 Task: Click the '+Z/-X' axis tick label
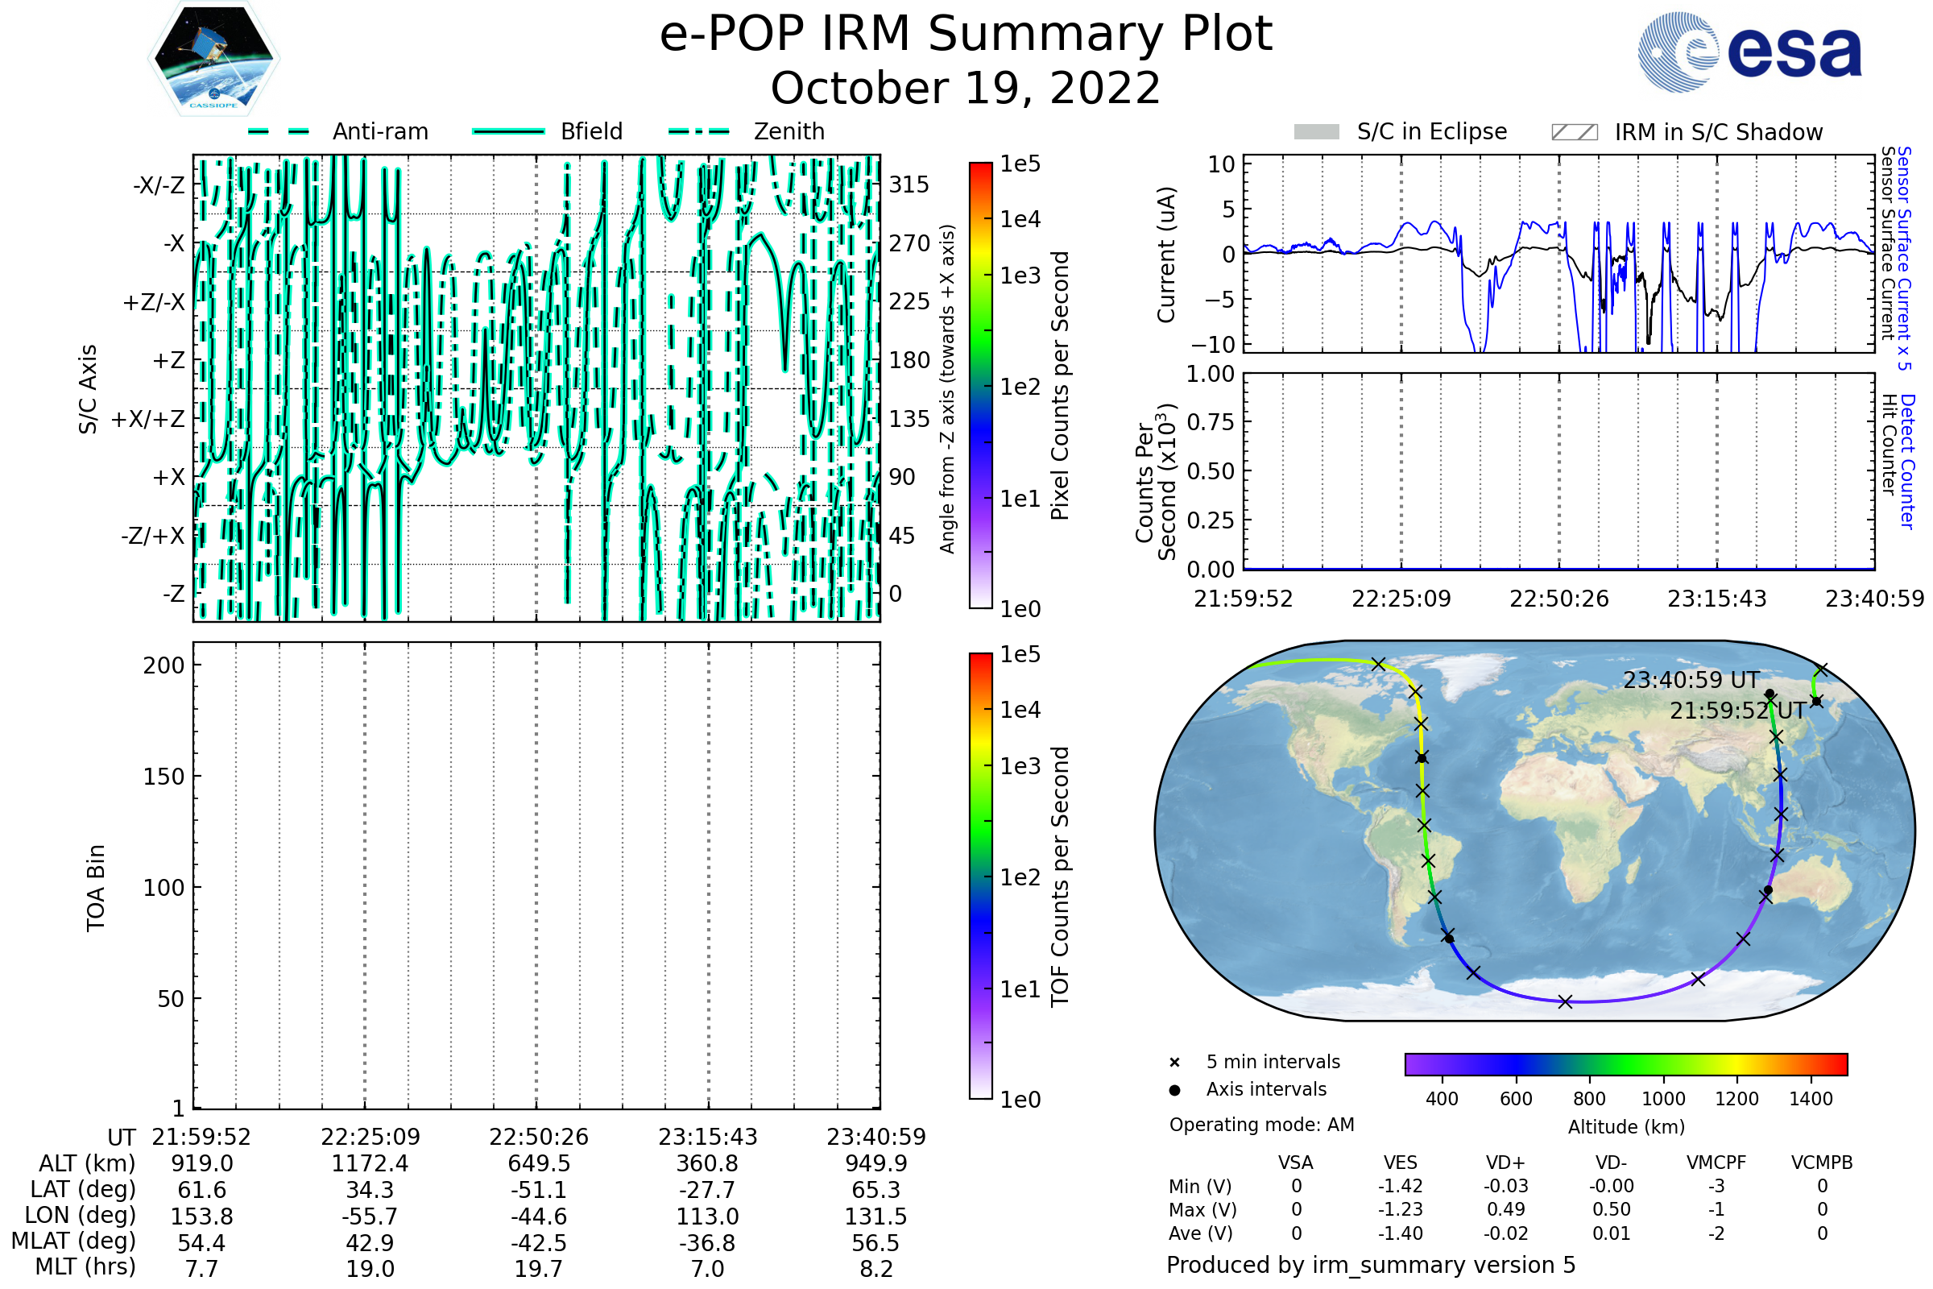154,303
